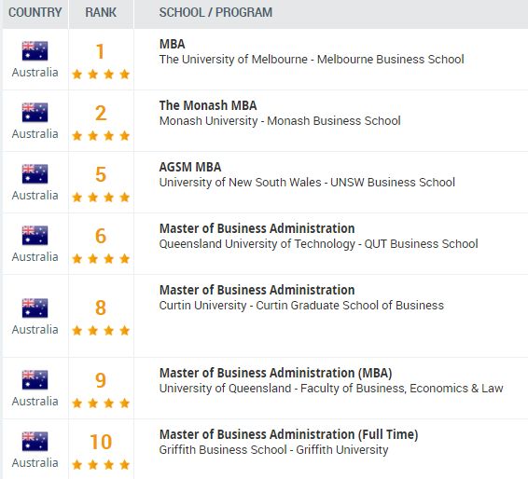This screenshot has width=528, height=479.
Task: Open the Melbourne Business School MBA program
Action: pyautogui.click(x=172, y=44)
